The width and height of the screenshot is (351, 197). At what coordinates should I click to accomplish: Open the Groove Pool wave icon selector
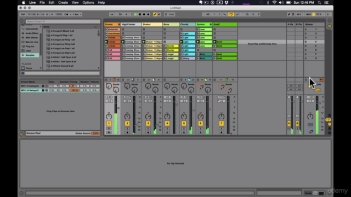pos(21,134)
